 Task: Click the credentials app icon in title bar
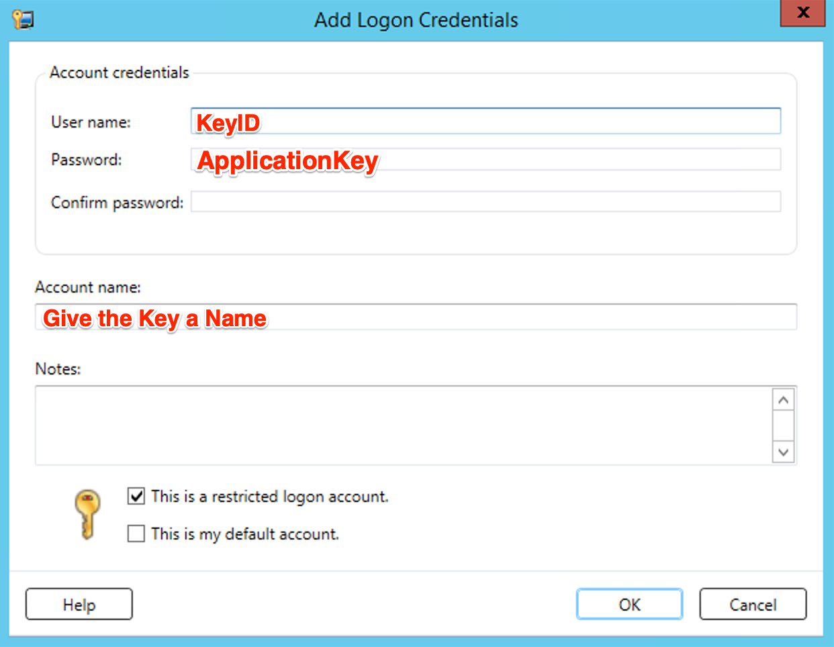click(x=24, y=19)
